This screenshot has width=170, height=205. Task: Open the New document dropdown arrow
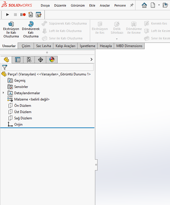(x=159, y=5)
